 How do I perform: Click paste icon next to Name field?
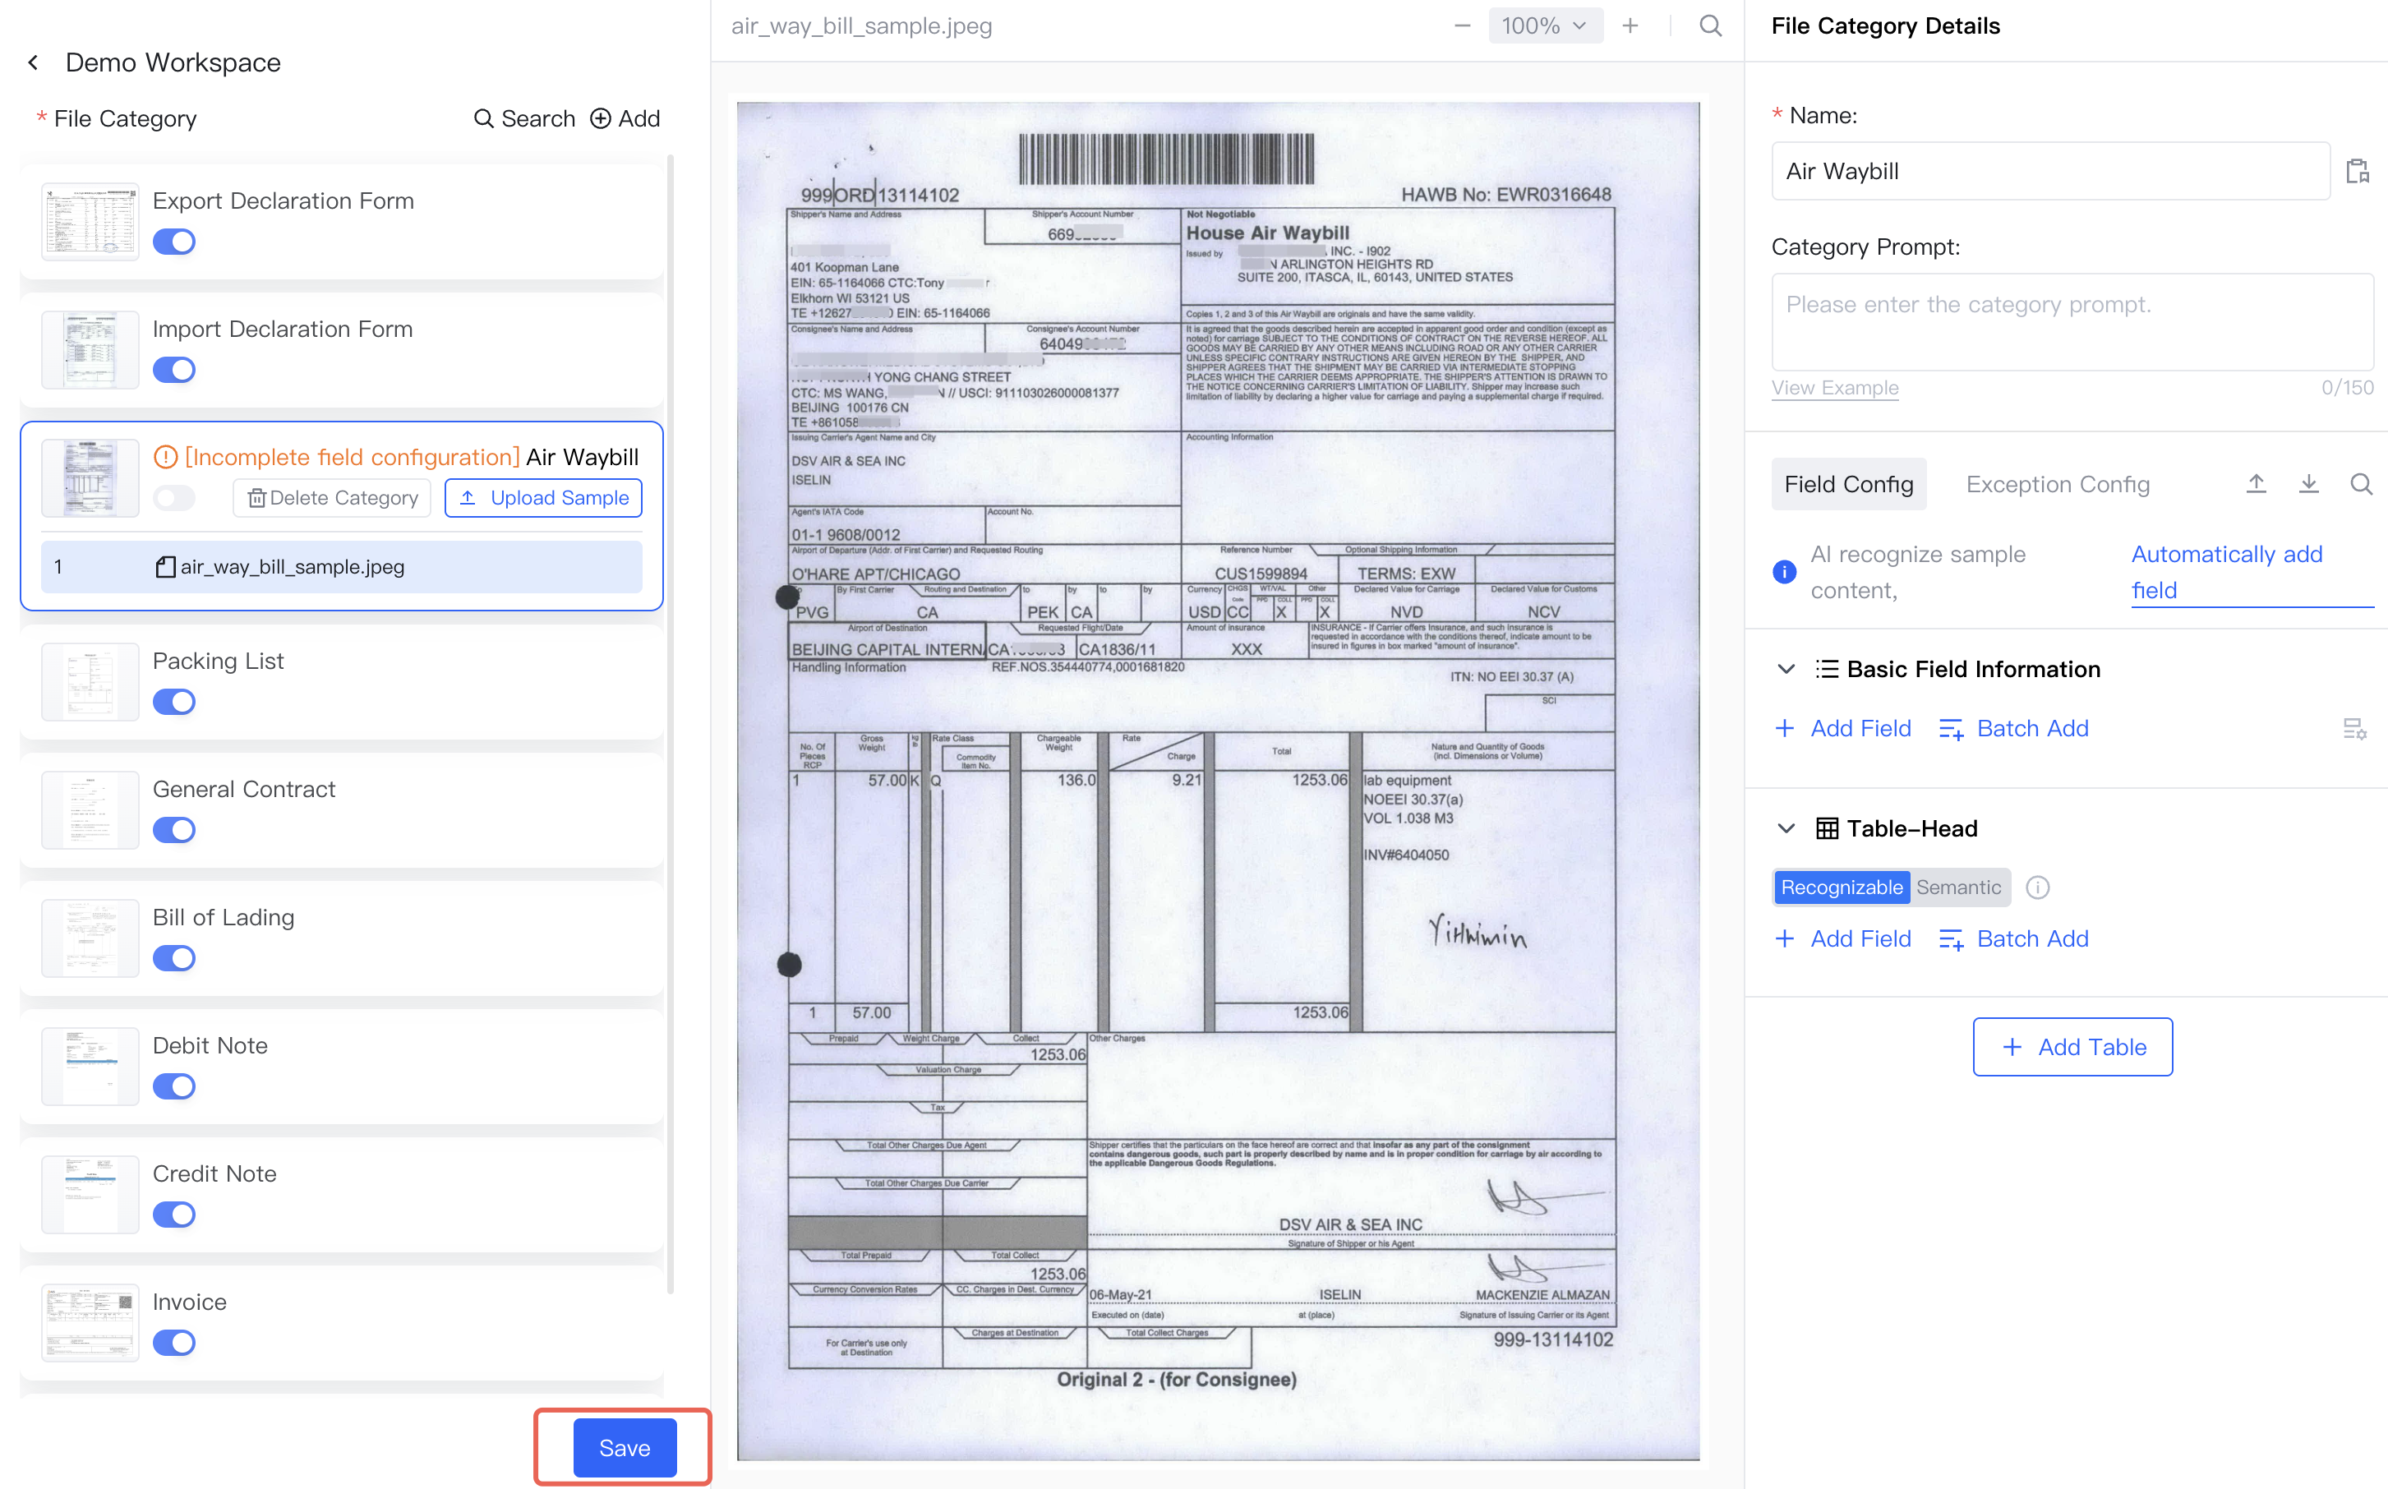pyautogui.click(x=2357, y=172)
